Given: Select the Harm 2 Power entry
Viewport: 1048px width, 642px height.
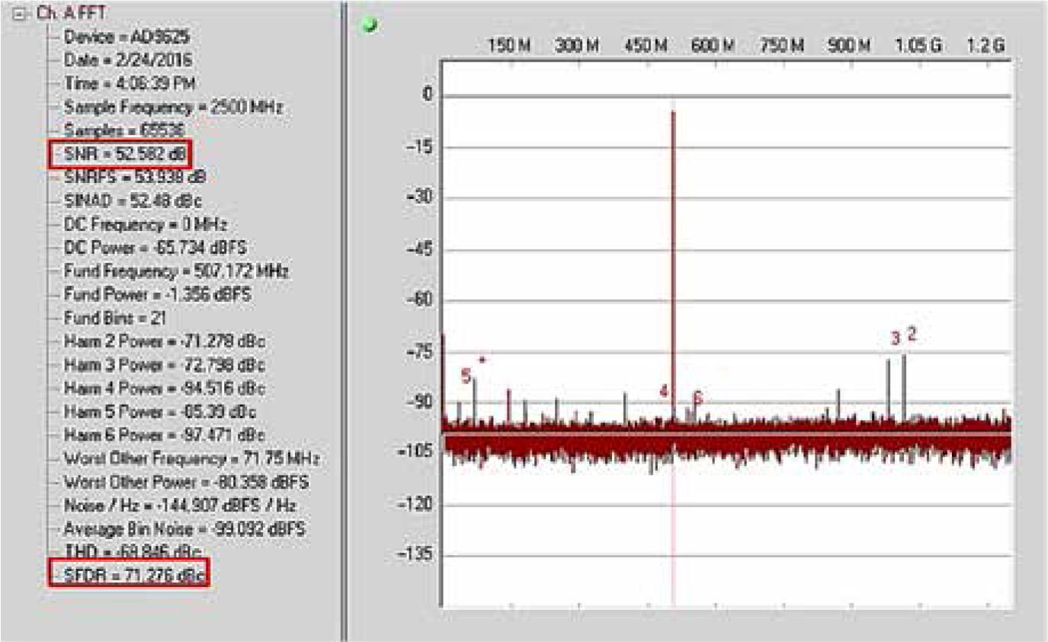Looking at the screenshot, I should coord(165,341).
